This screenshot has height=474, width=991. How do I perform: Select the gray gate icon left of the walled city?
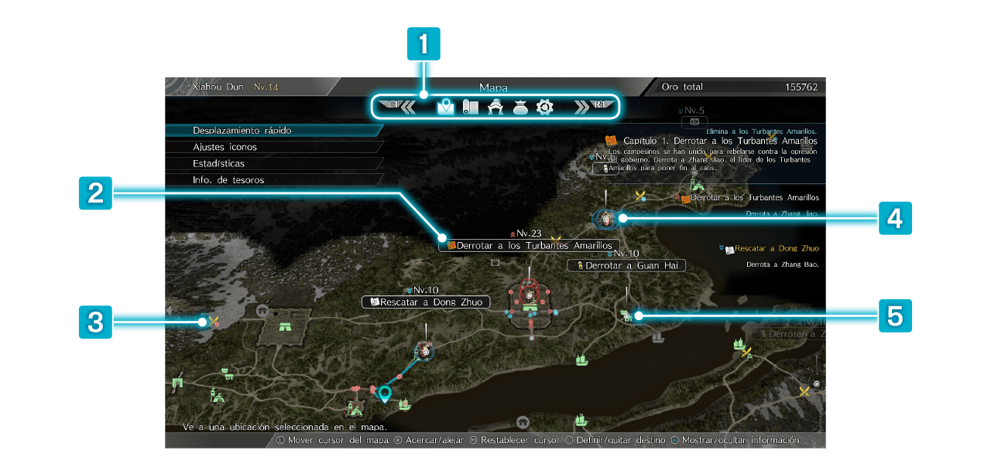point(263,311)
